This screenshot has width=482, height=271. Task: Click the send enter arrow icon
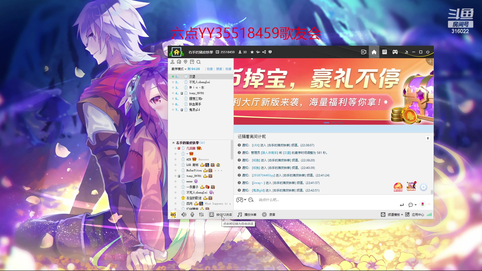[402, 205]
